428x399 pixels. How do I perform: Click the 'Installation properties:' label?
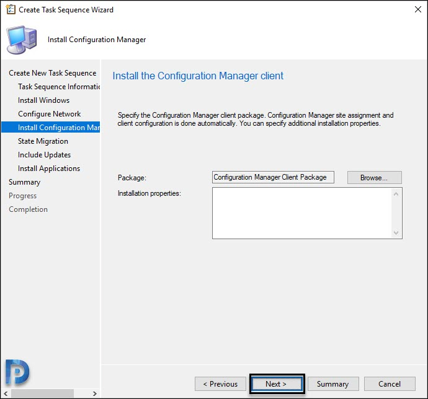click(149, 193)
